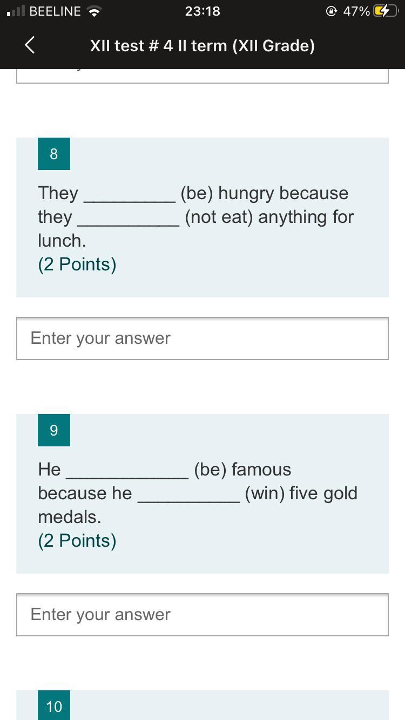Tap the question 10 number badge
Viewport: 405px width, 720px height.
click(54, 705)
